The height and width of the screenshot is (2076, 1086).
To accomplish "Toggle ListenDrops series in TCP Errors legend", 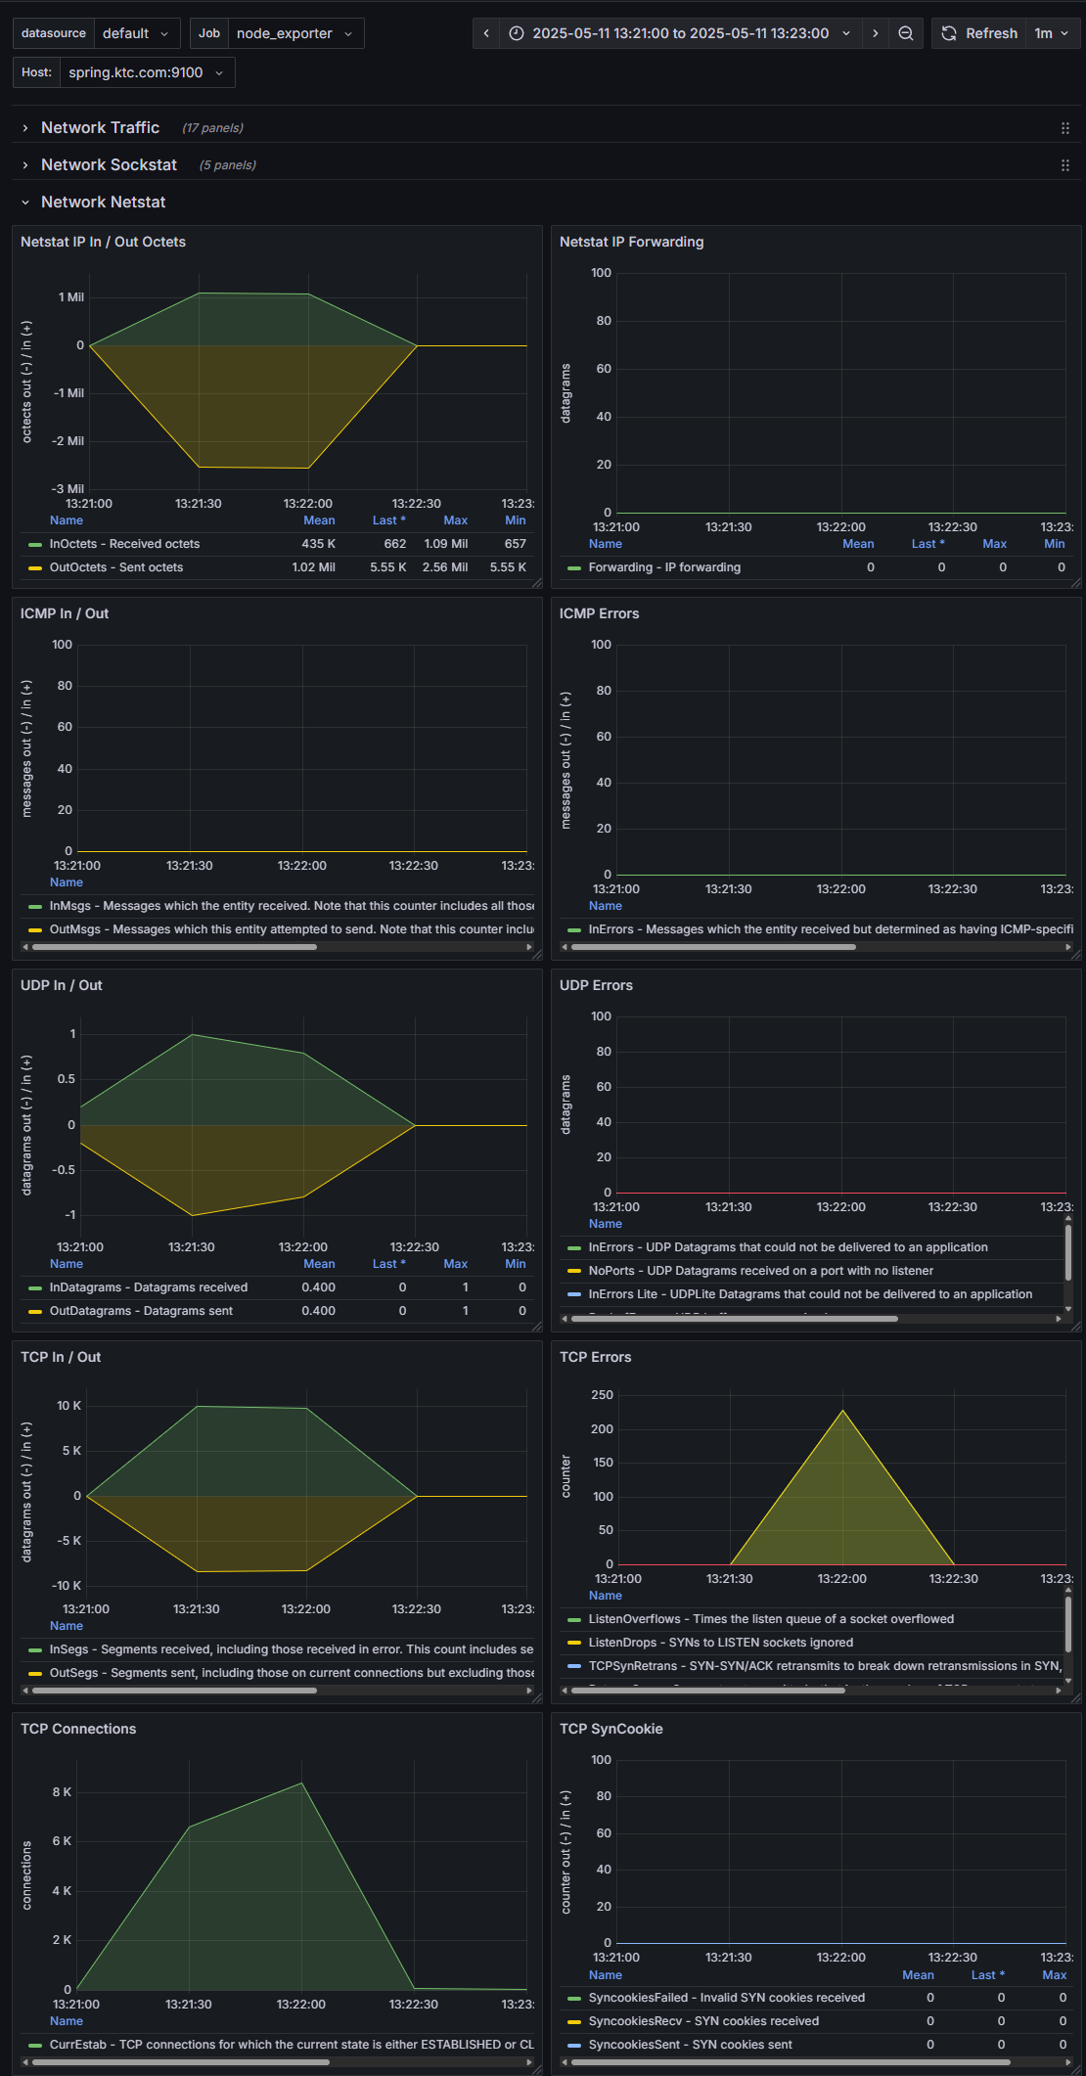I will pos(720,1643).
